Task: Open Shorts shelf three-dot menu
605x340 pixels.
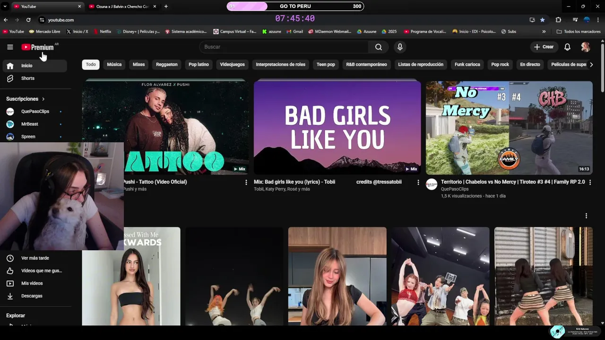Action: pos(586,216)
